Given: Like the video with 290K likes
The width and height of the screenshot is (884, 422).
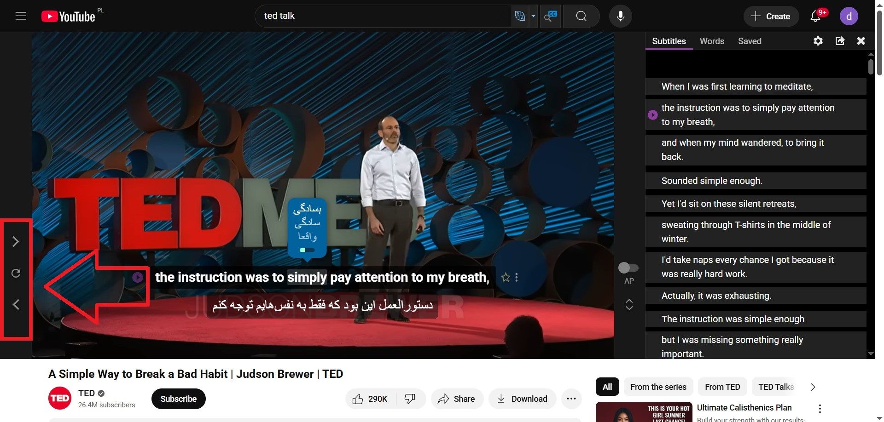Looking at the screenshot, I should (370, 399).
